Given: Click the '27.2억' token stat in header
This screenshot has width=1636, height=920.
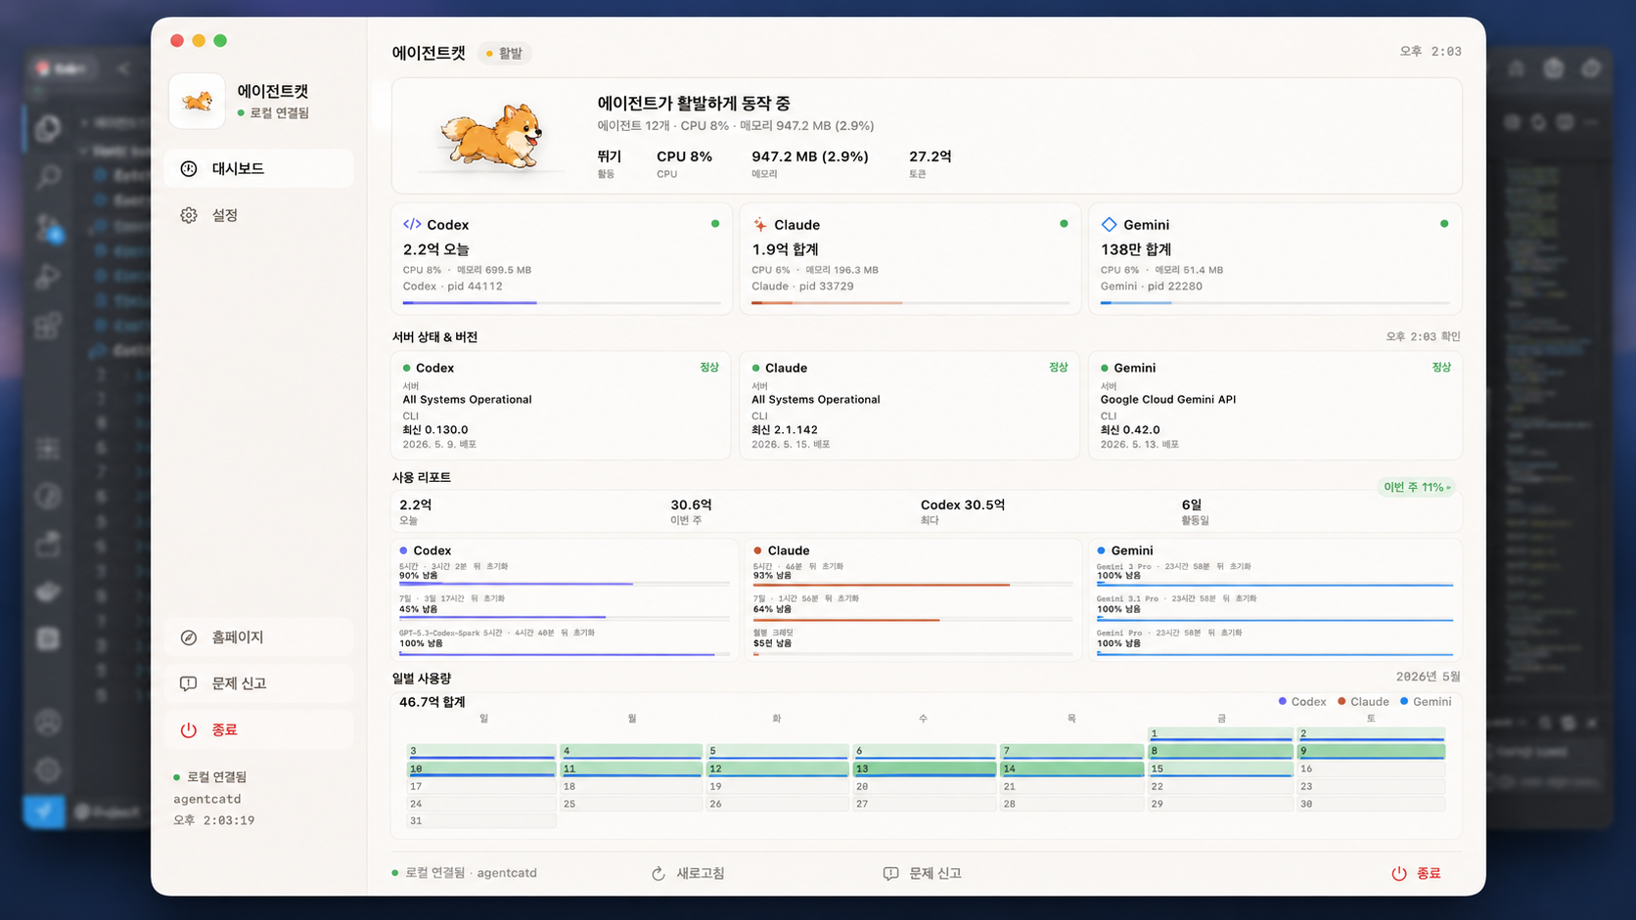Looking at the screenshot, I should point(931,156).
